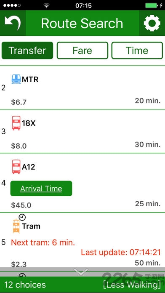Expand the list with the down chevron
Screen dimensions: 165x293
(81, 272)
